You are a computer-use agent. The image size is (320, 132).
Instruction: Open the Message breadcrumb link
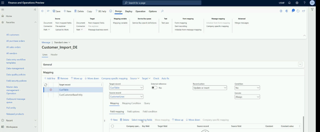(46, 43)
